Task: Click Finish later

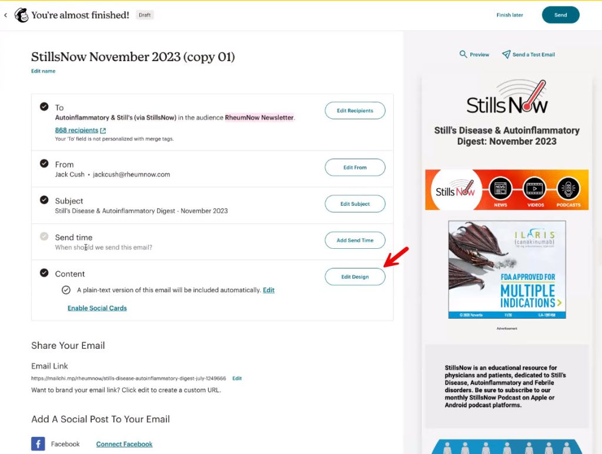Action: [x=510, y=15]
